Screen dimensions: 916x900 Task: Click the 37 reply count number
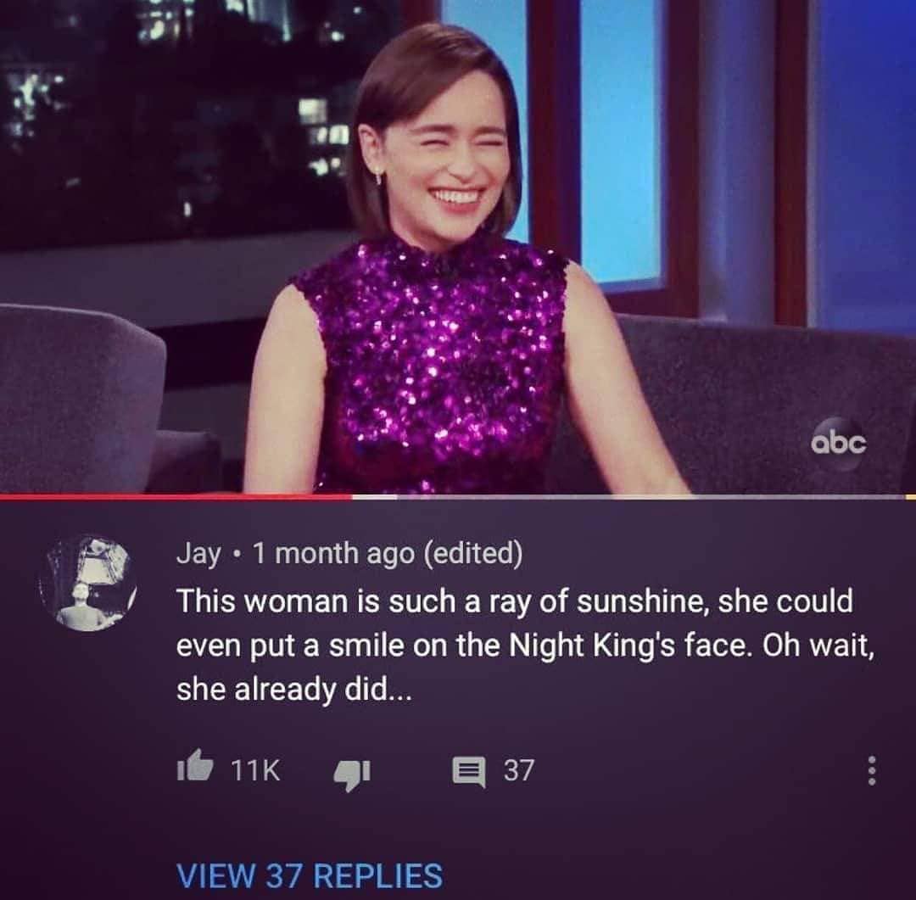[519, 770]
